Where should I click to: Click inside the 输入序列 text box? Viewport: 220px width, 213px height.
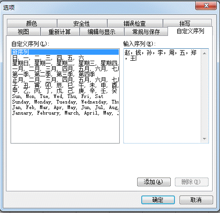click(x=162, y=96)
